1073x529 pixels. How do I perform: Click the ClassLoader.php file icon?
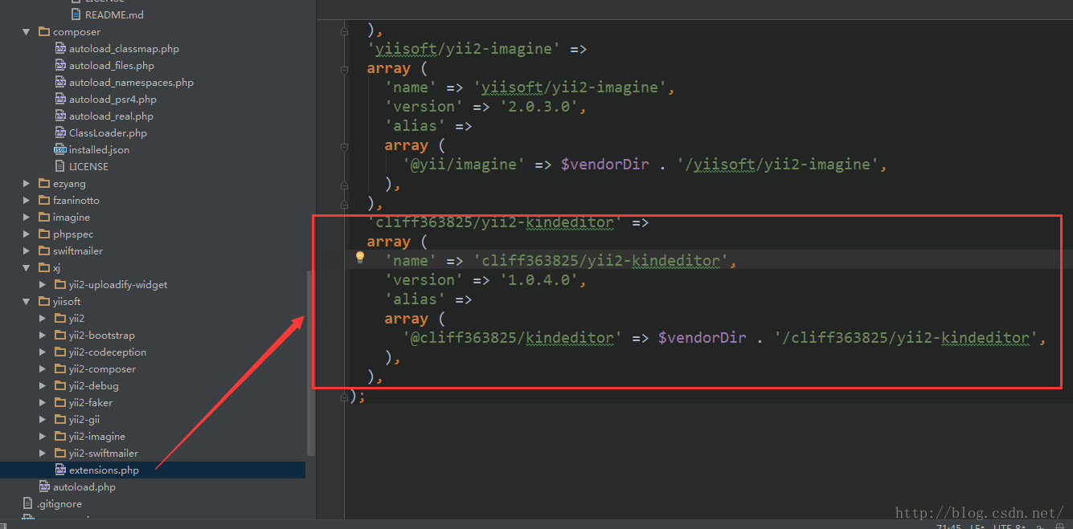60,132
